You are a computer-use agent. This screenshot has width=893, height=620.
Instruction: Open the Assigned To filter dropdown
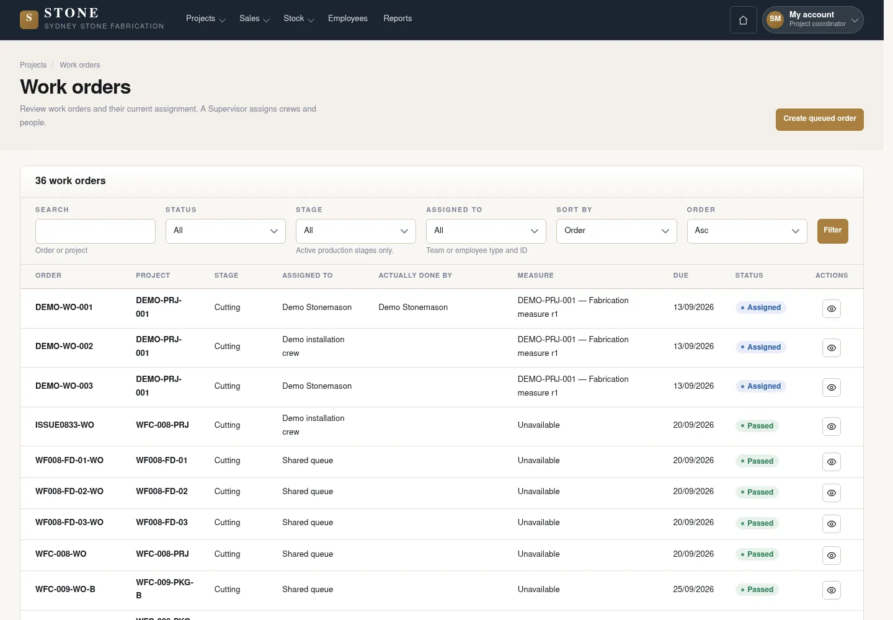click(486, 231)
